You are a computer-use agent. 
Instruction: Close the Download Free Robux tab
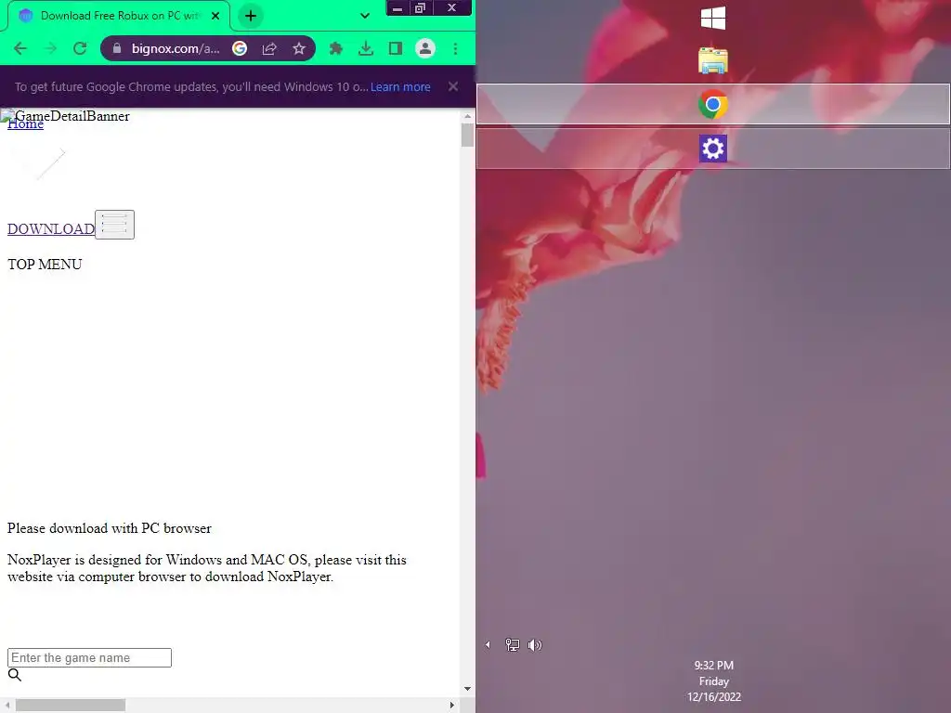coord(215,16)
